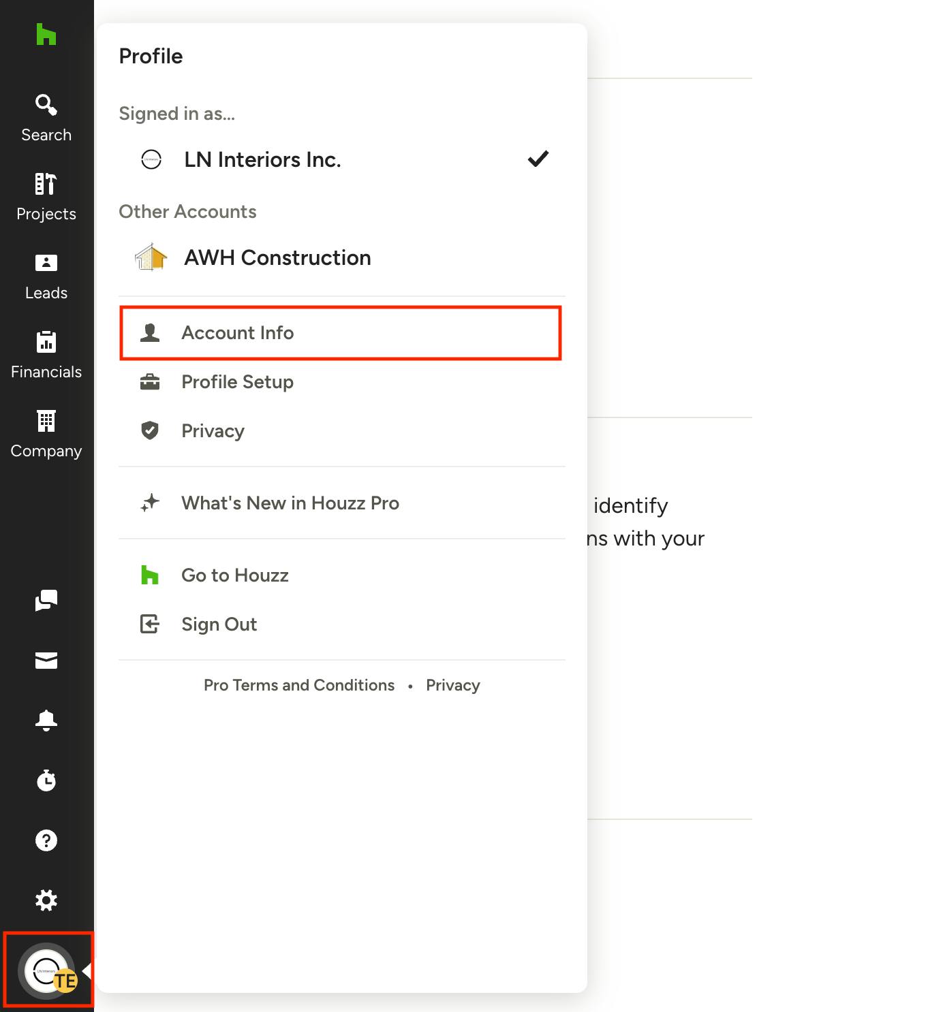Image resolution: width=943 pixels, height=1012 pixels.
Task: Click the shield icon beside Privacy
Action: 150,430
